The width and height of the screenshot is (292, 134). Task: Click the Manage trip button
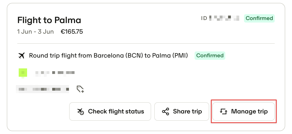click(x=243, y=111)
